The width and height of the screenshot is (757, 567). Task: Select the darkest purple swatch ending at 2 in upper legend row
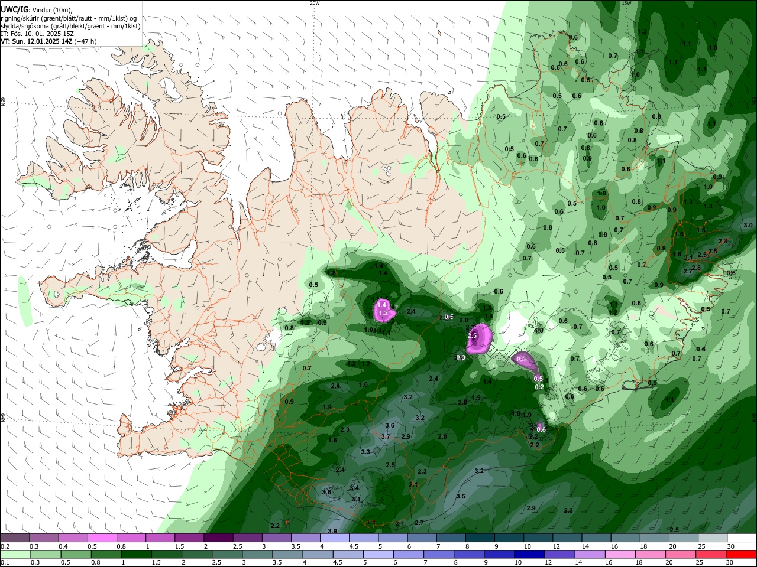[218, 537]
